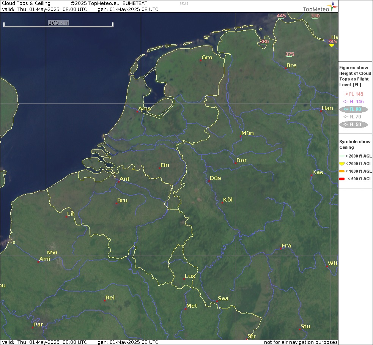The image size is (373, 345).
Task: Click the Reims 'Rei' city label
Action: click(110, 298)
